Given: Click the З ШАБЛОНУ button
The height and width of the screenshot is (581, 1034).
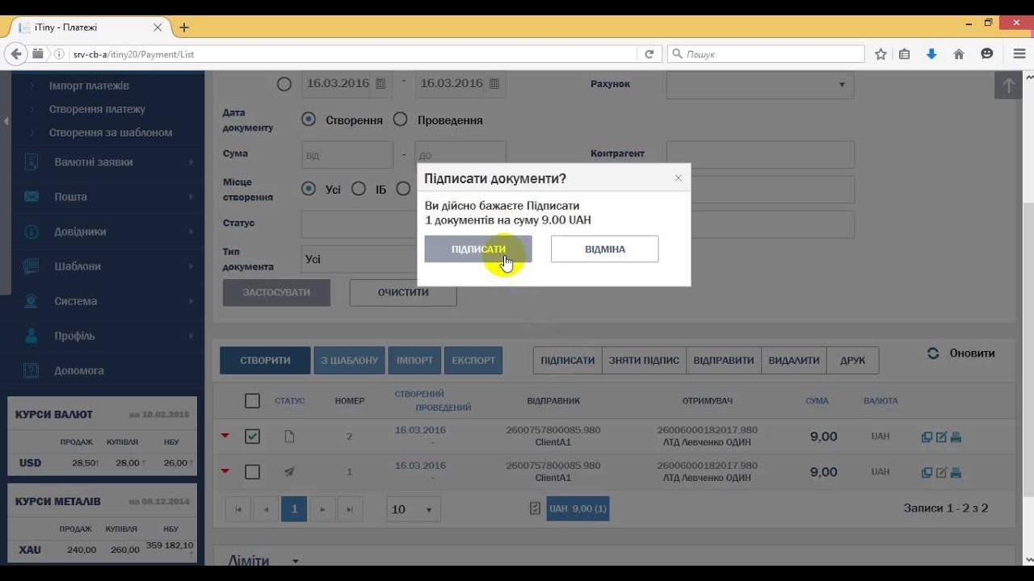Looking at the screenshot, I should (x=349, y=361).
